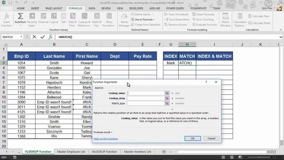The height and width of the screenshot is (160, 284).
Task: Click range selector icon for Lookup_value
Action: coord(167,93)
